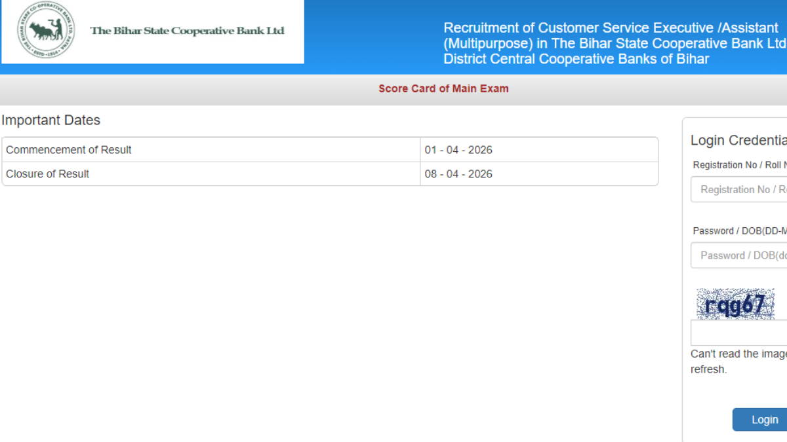This screenshot has height=442, width=787.
Task: Click the Bihar State Cooperative Bank emblem logo
Action: point(46,30)
